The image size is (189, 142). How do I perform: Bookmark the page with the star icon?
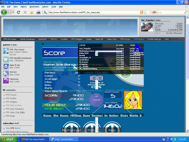(145, 12)
